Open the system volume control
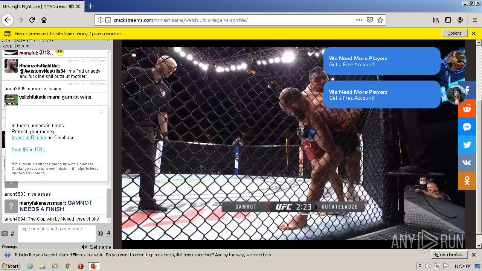 coord(428,266)
